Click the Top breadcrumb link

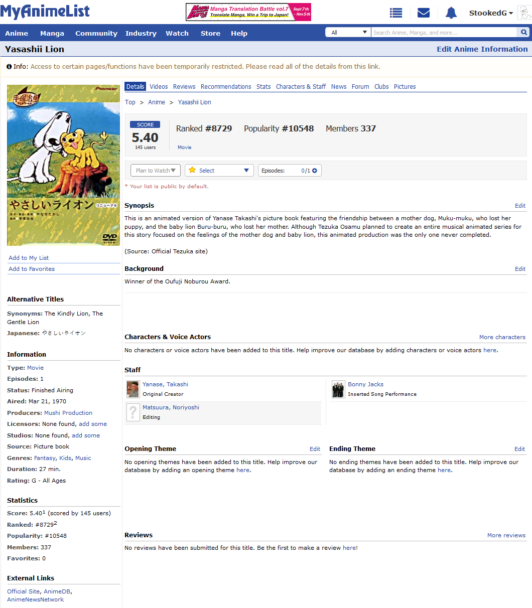click(130, 102)
